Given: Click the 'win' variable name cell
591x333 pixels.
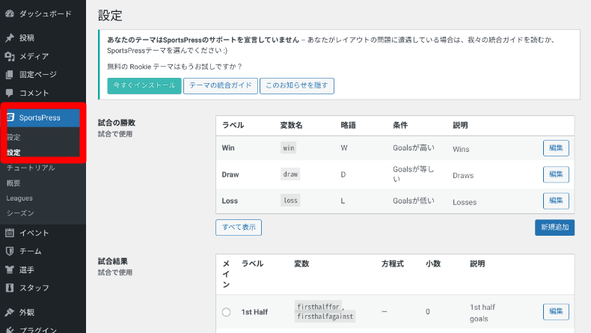Looking at the screenshot, I should [x=288, y=148].
